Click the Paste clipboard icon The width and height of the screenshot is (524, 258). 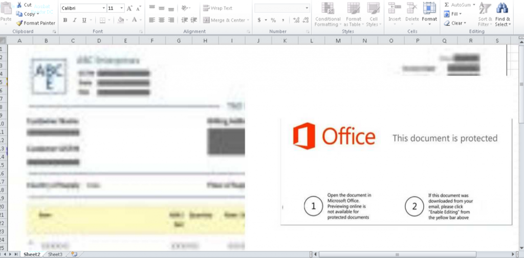6,9
